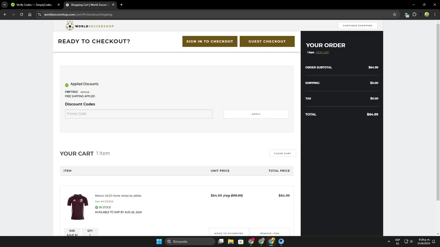Open the SimplyCodes extension icon

pos(407,15)
